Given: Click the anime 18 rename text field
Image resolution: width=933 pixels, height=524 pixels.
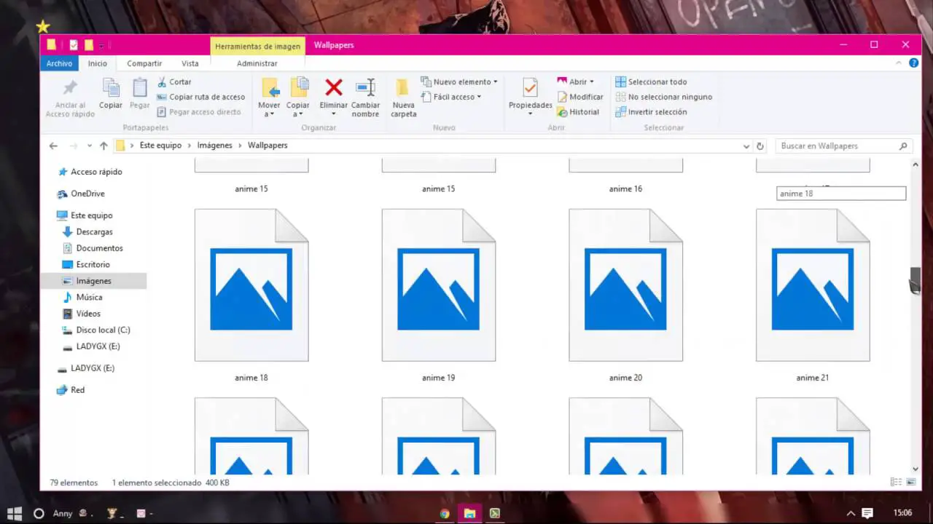Looking at the screenshot, I should pyautogui.click(x=841, y=194).
